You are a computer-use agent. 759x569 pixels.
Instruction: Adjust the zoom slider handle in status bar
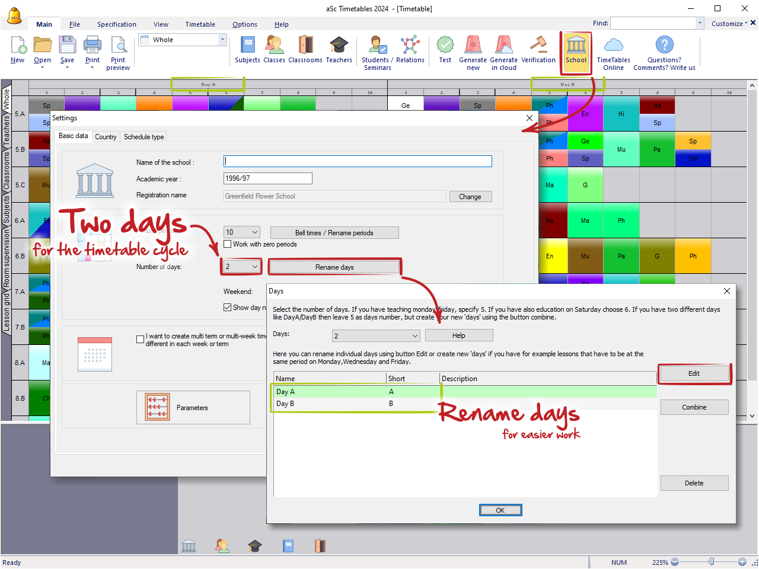click(712, 562)
